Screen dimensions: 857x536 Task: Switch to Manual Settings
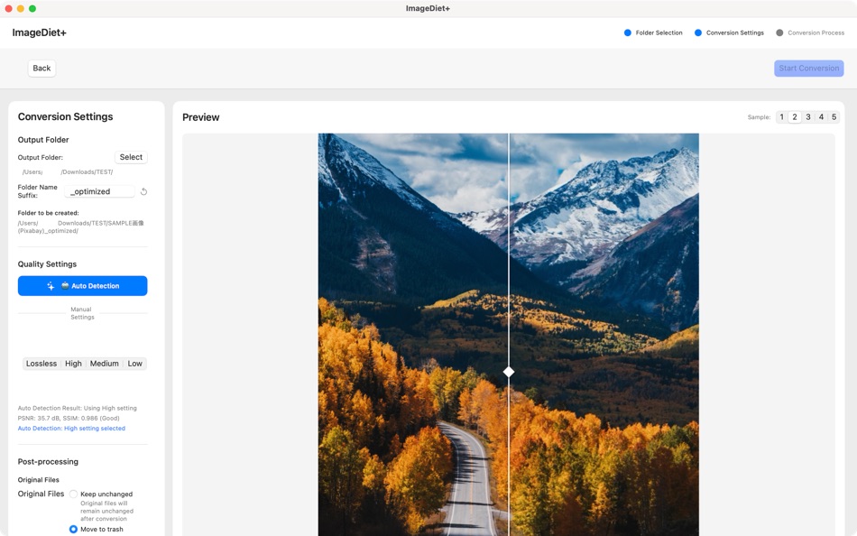coord(81,313)
